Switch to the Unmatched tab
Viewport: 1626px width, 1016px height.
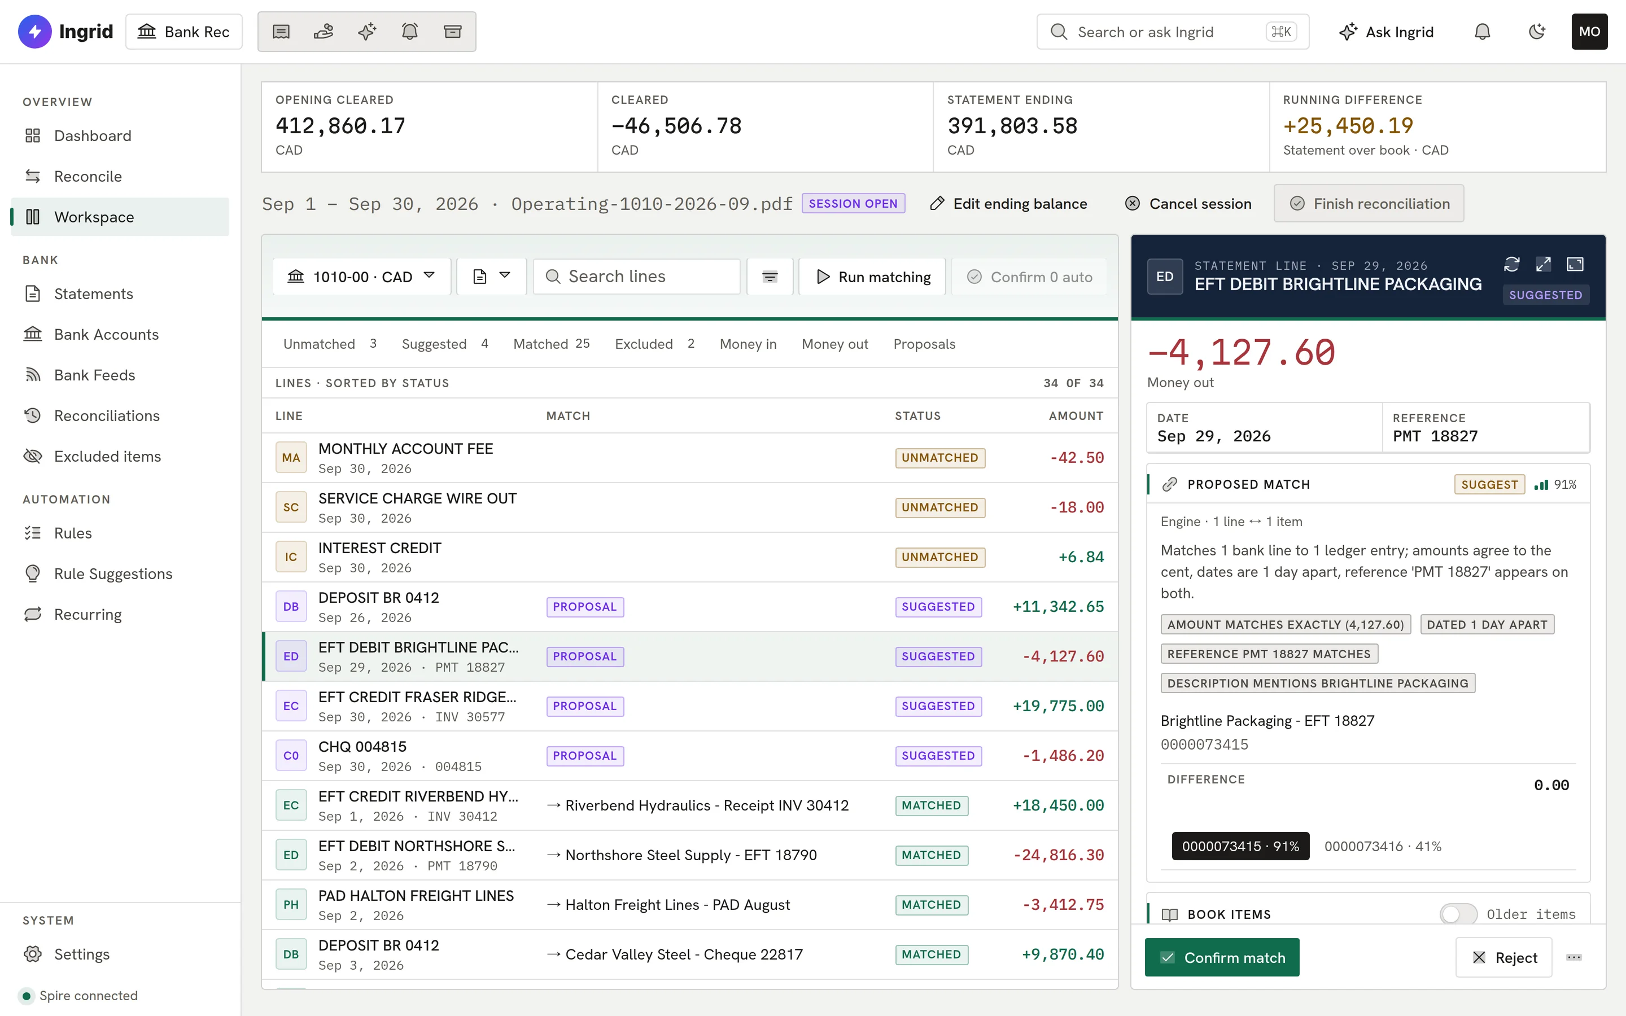[330, 344]
